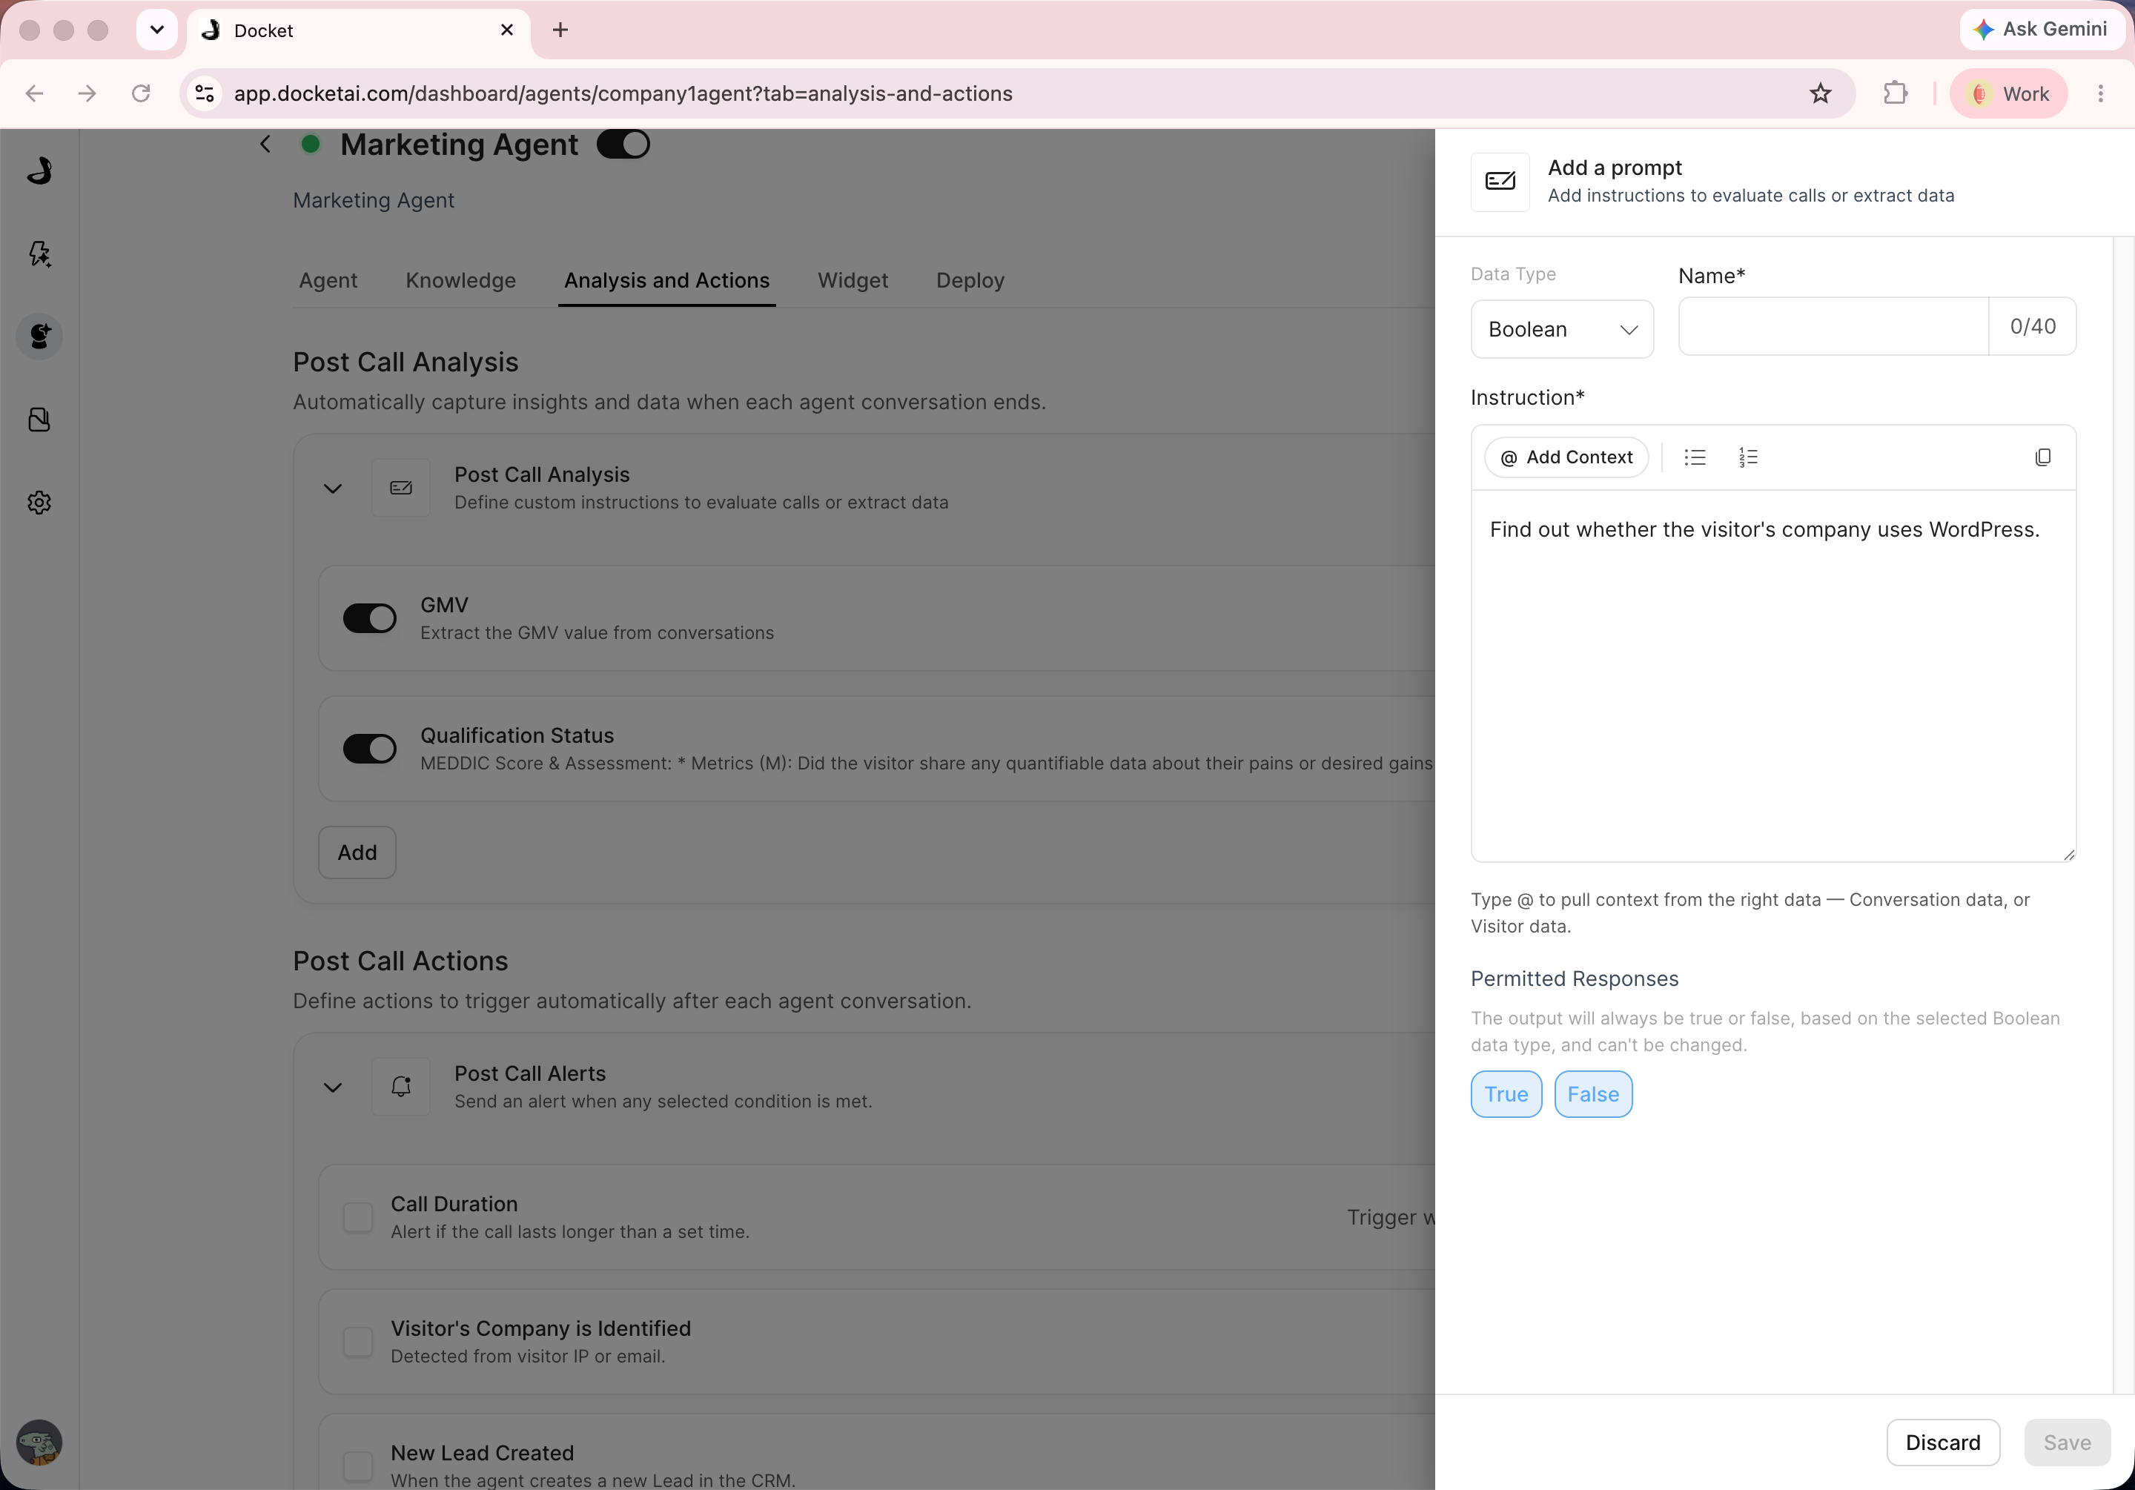The height and width of the screenshot is (1490, 2135).
Task: Open the documents sidebar icon
Action: (39, 420)
